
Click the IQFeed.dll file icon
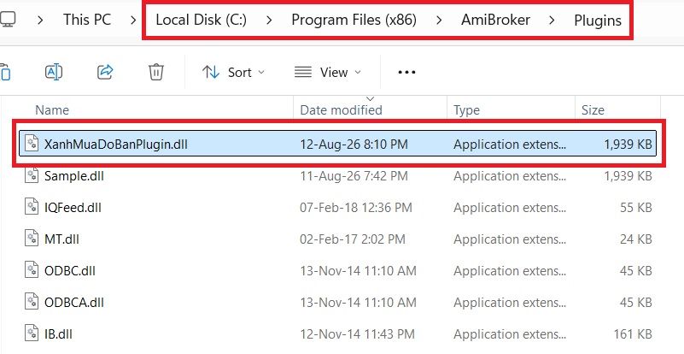[32, 207]
